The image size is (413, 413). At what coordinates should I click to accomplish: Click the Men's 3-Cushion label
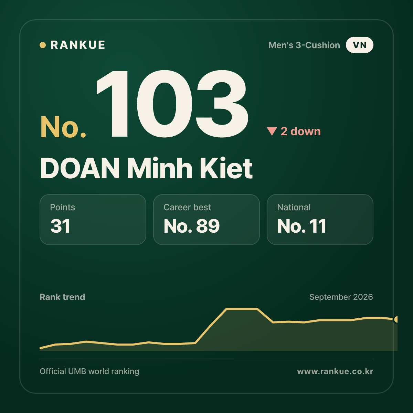[304, 45]
